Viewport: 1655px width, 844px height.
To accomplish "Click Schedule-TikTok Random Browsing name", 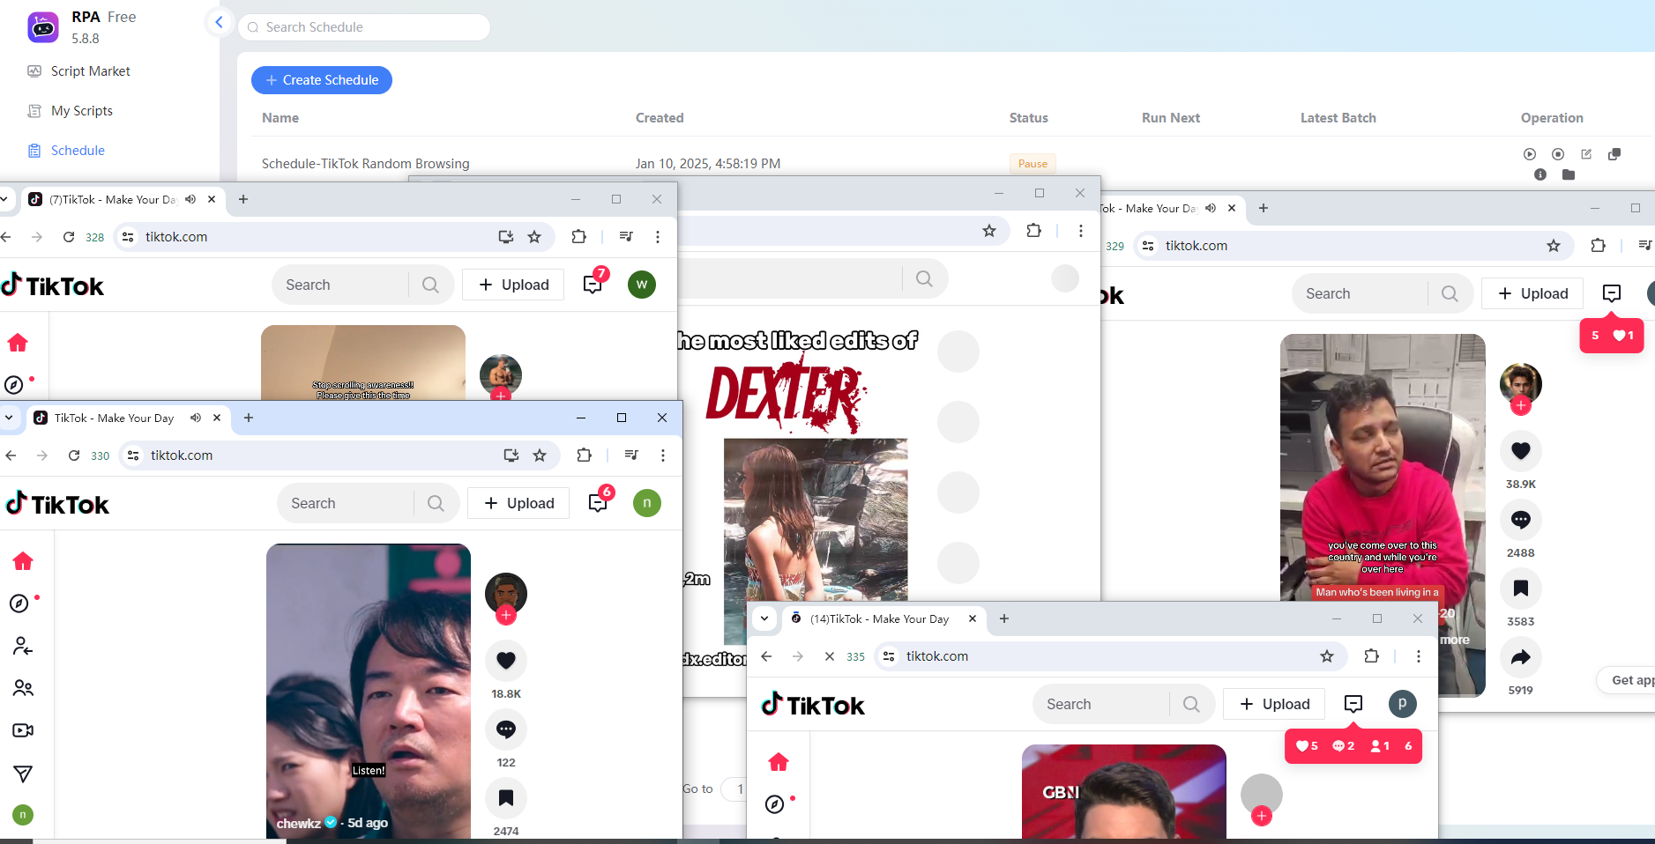I will coord(366,164).
